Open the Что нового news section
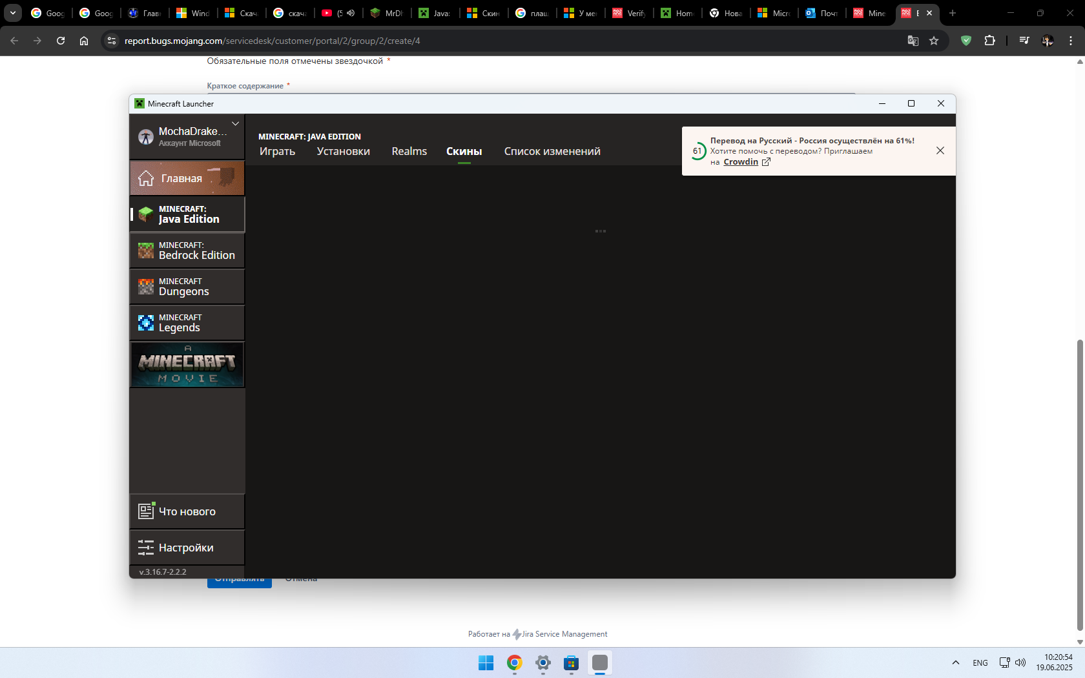Image resolution: width=1085 pixels, height=678 pixels. click(x=187, y=511)
